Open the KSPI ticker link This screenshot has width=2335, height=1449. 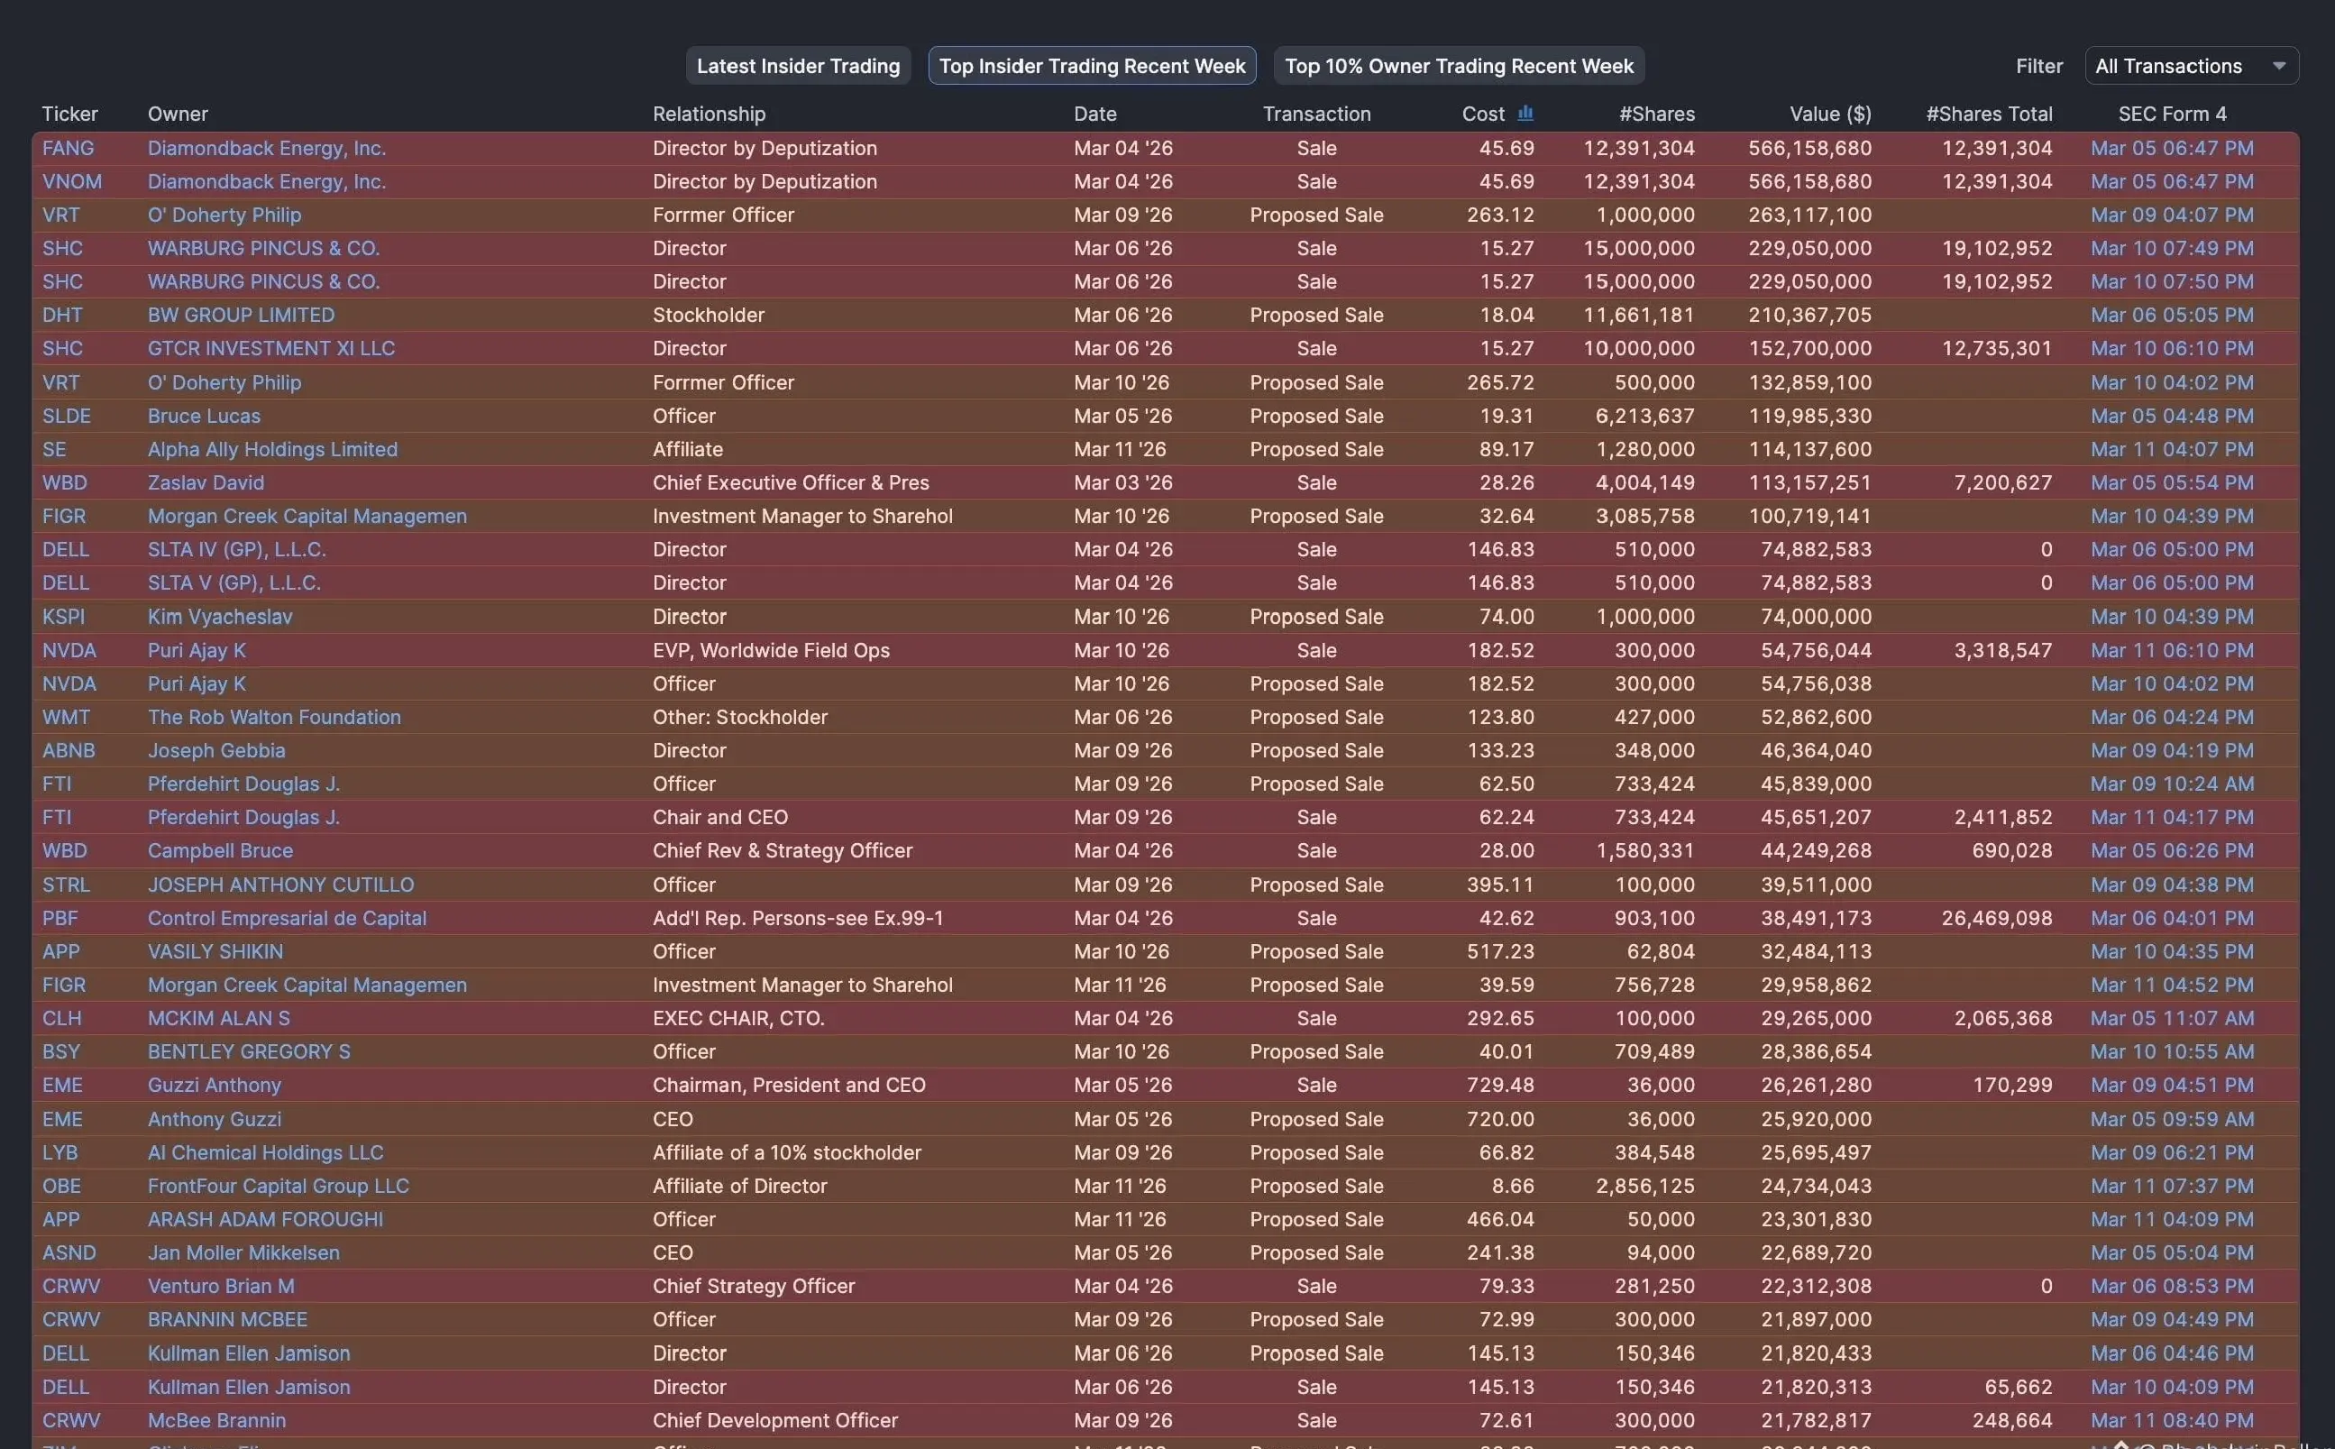pyautogui.click(x=63, y=617)
